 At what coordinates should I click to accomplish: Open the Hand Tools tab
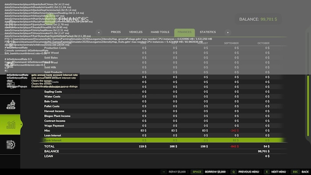click(x=160, y=32)
